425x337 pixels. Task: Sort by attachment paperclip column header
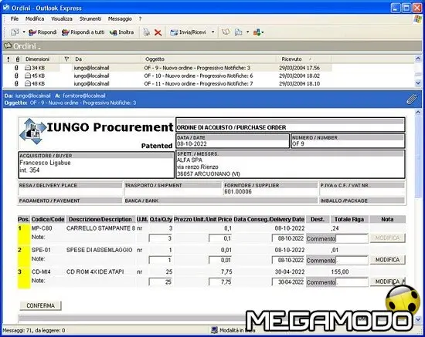(18, 59)
